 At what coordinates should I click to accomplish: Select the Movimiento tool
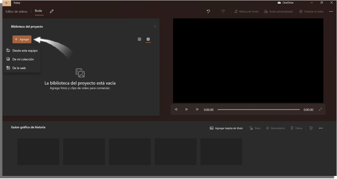coord(275,128)
